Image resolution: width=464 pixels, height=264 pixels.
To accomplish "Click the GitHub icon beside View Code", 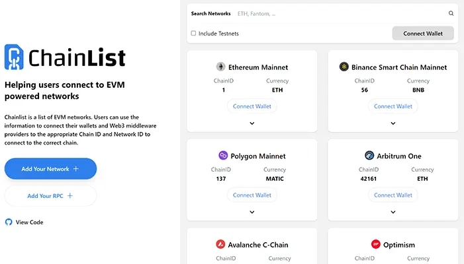I will pyautogui.click(x=9, y=222).
